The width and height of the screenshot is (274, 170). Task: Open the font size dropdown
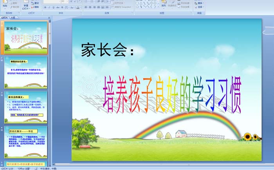[x=67, y=2]
